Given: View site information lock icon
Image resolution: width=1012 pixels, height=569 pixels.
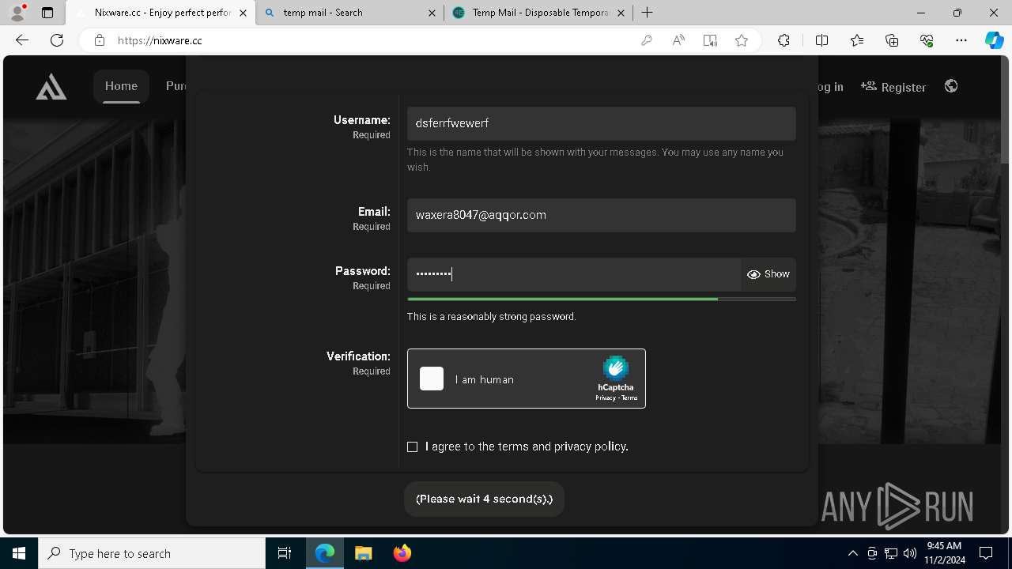Looking at the screenshot, I should (x=100, y=40).
